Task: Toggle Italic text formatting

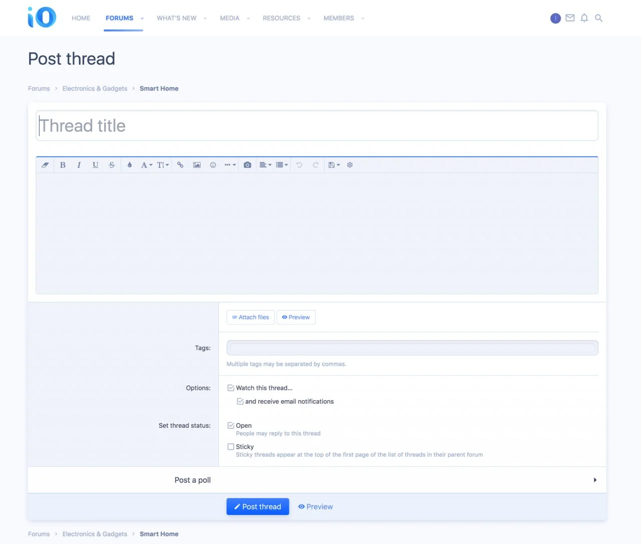Action: [x=79, y=165]
